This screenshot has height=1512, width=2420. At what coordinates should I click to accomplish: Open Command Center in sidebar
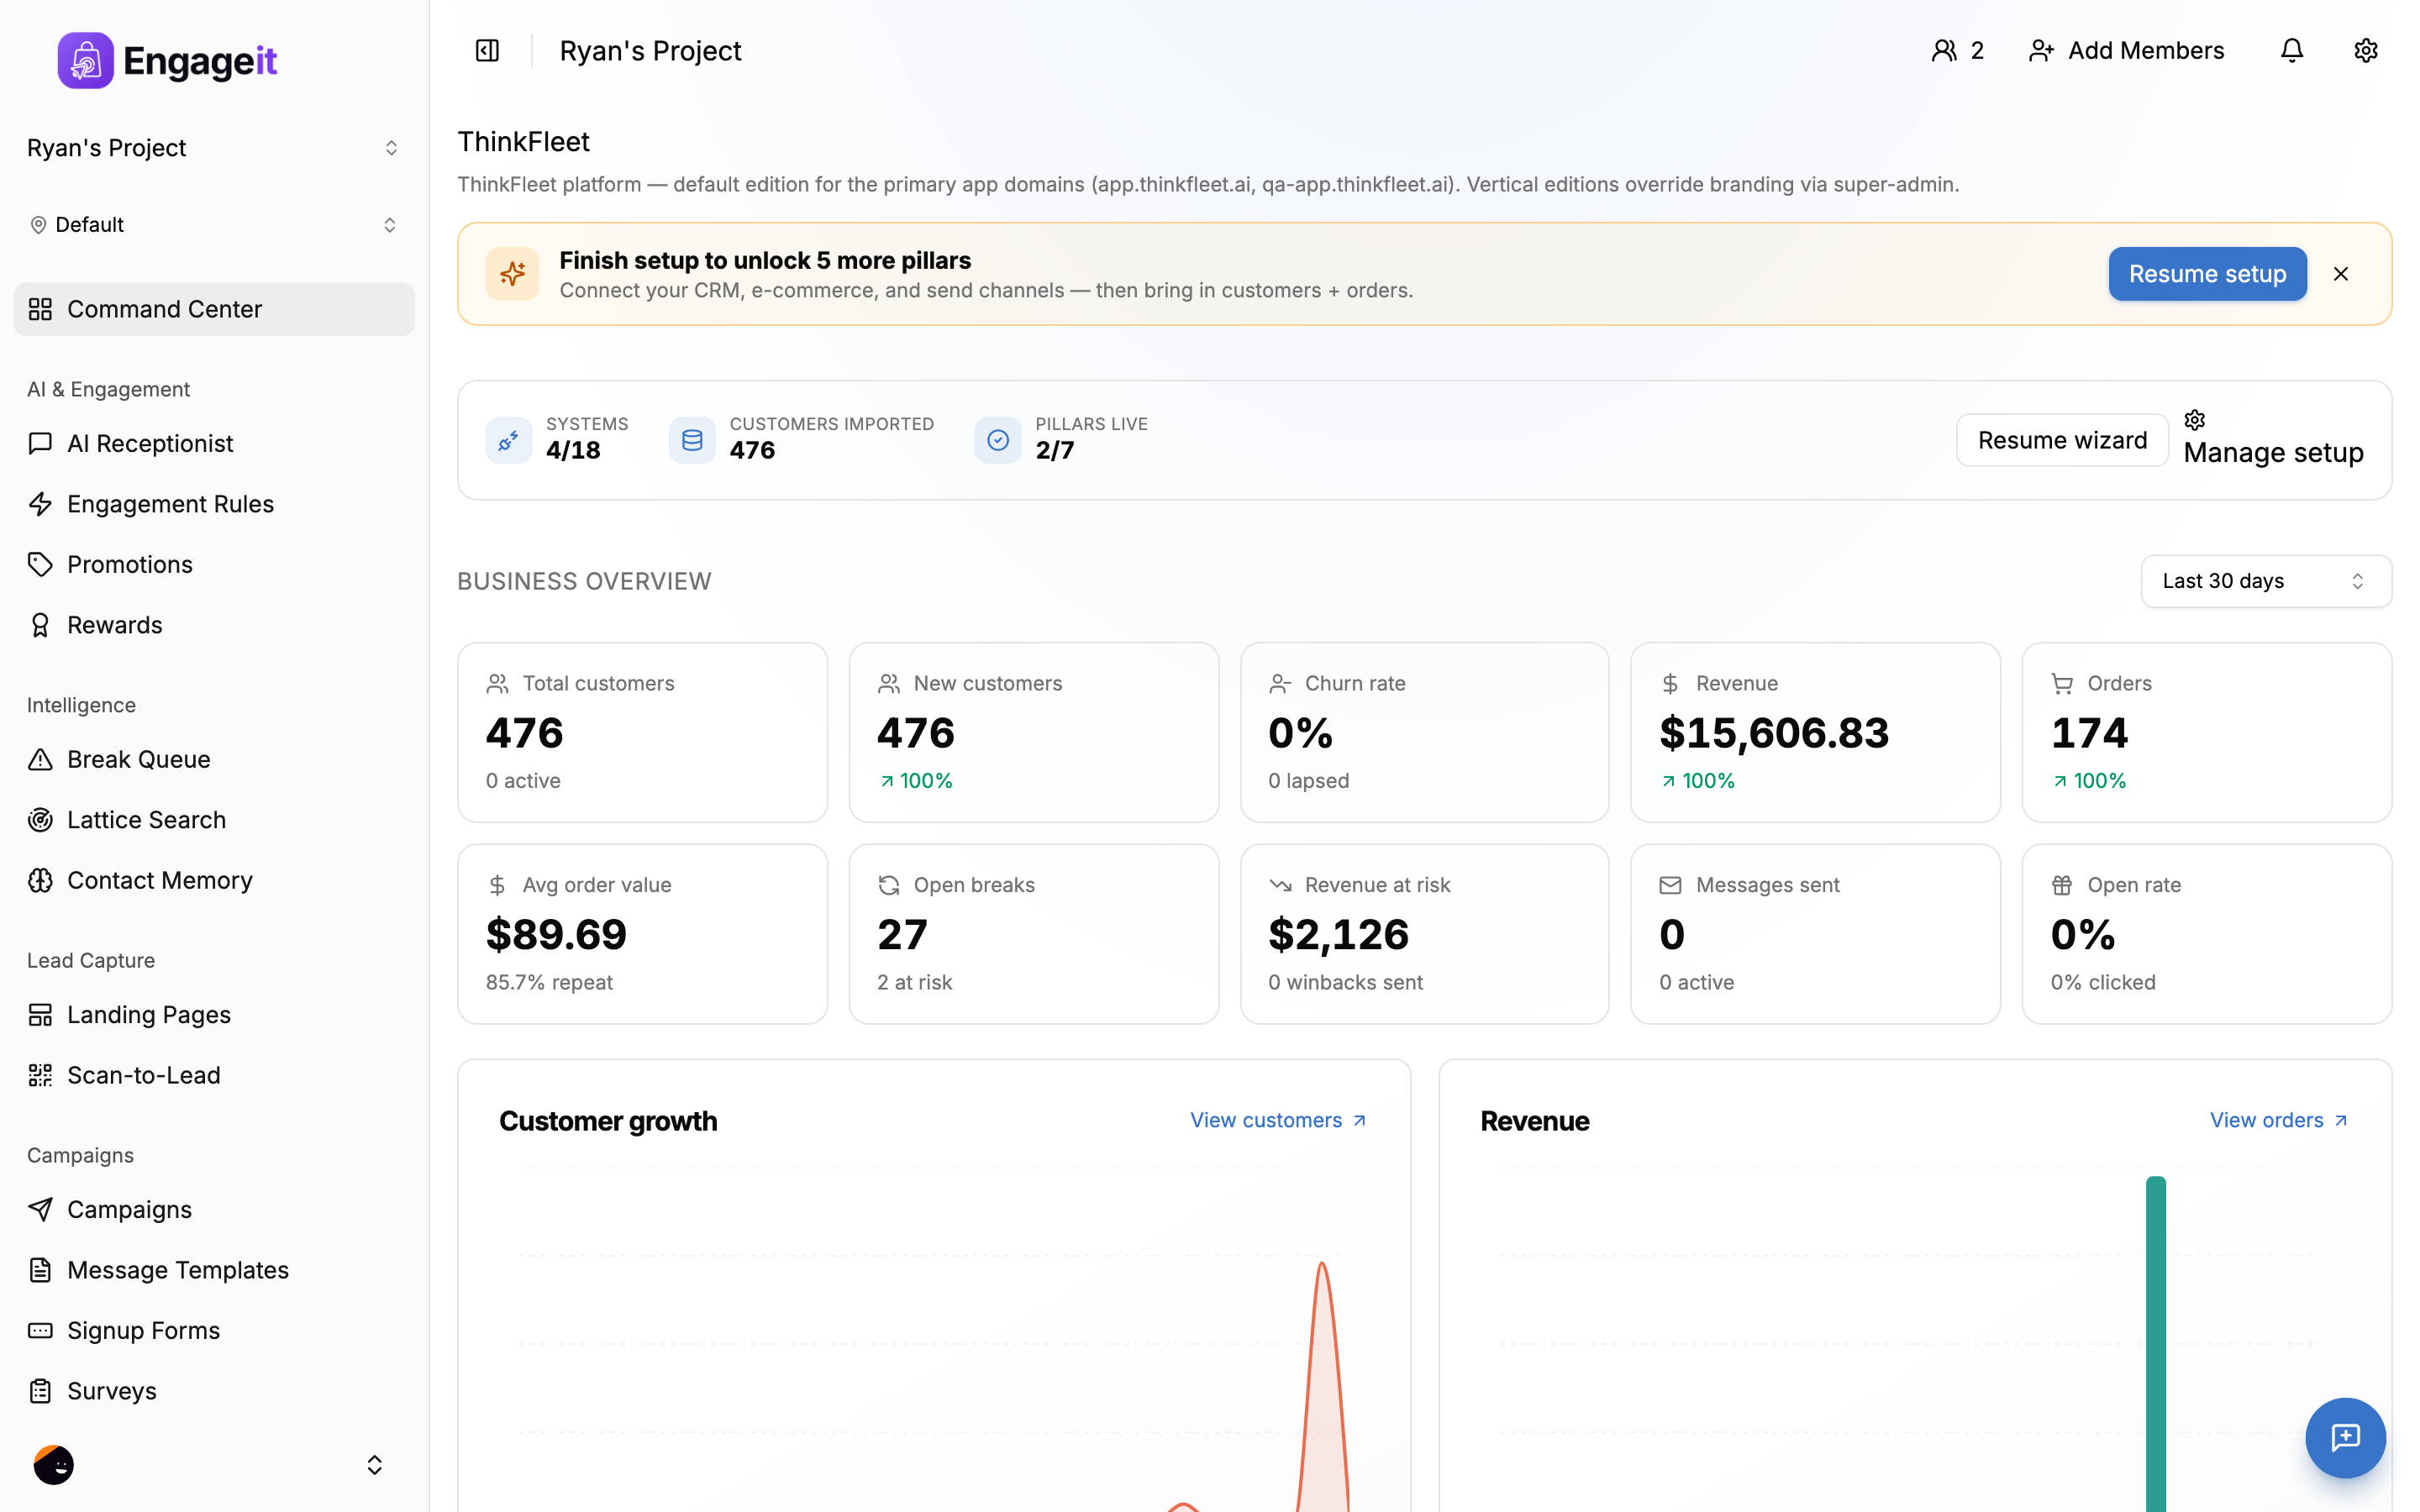pyautogui.click(x=213, y=309)
